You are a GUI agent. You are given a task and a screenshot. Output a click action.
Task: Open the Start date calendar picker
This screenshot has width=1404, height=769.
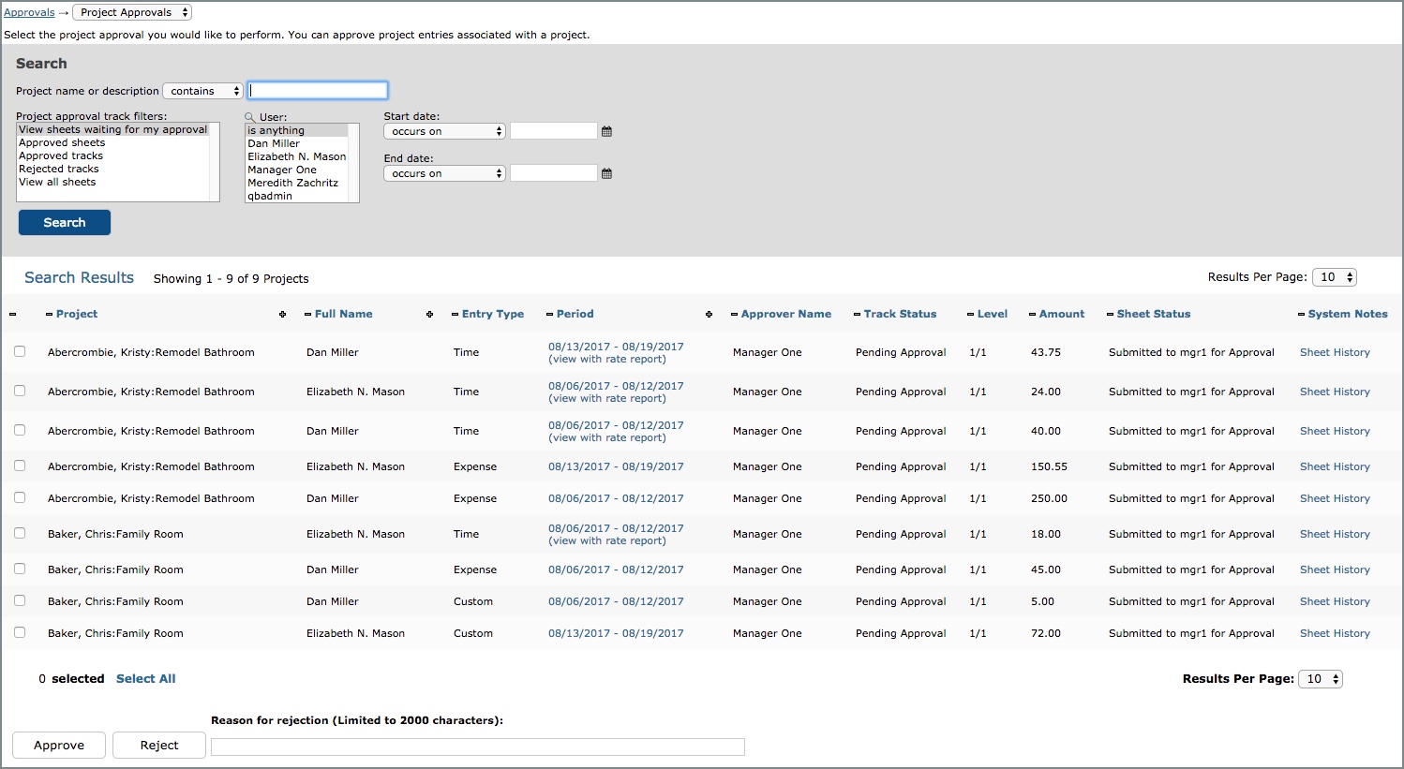click(x=606, y=131)
